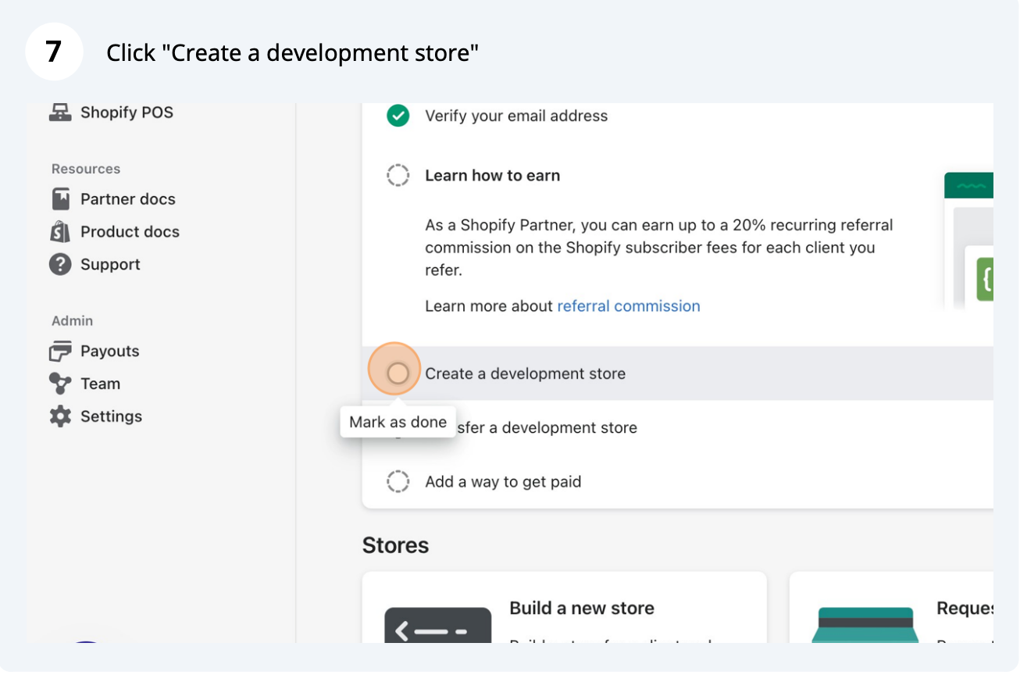Image resolution: width=1020 pixels, height=675 pixels.
Task: Click the referral illustration with green code icon
Action: [x=968, y=241]
